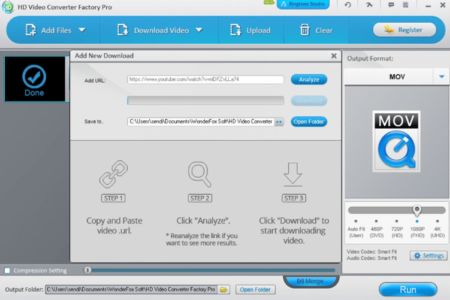The width and height of the screenshot is (450, 300).
Task: Click Open Folder in the download dialog
Action: tap(309, 122)
